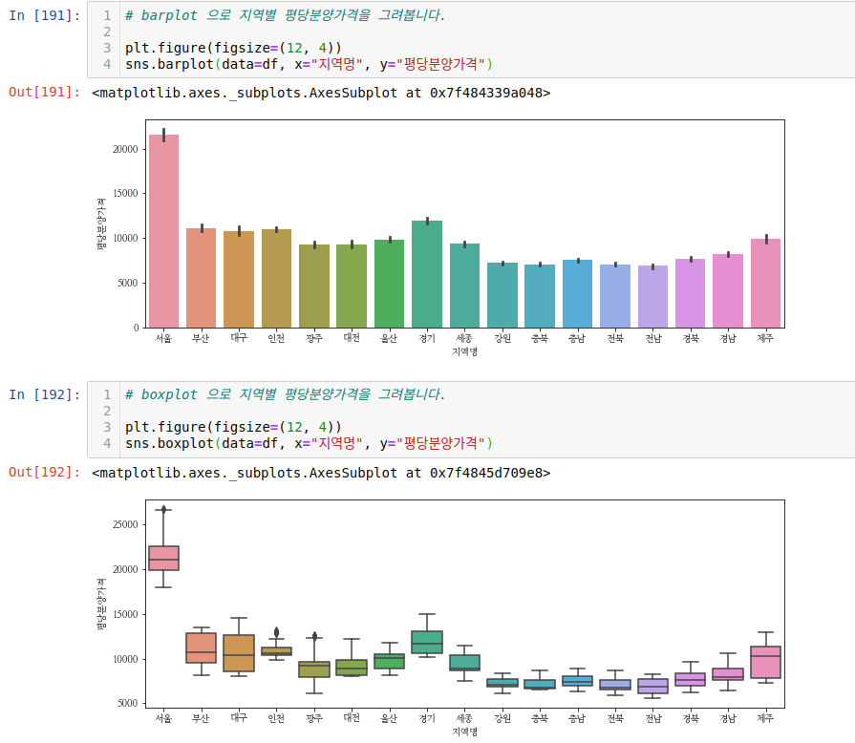Viewport: 855px width, 743px height.
Task: Click the 세종 bar in the bar chart
Action: (464, 286)
